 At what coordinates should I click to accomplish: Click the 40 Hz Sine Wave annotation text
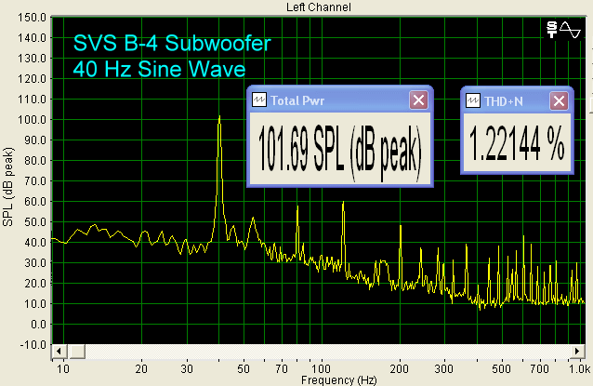click(x=159, y=69)
